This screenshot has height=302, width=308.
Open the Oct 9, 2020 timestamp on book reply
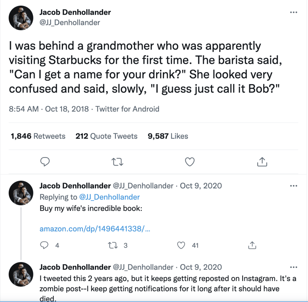201,186
